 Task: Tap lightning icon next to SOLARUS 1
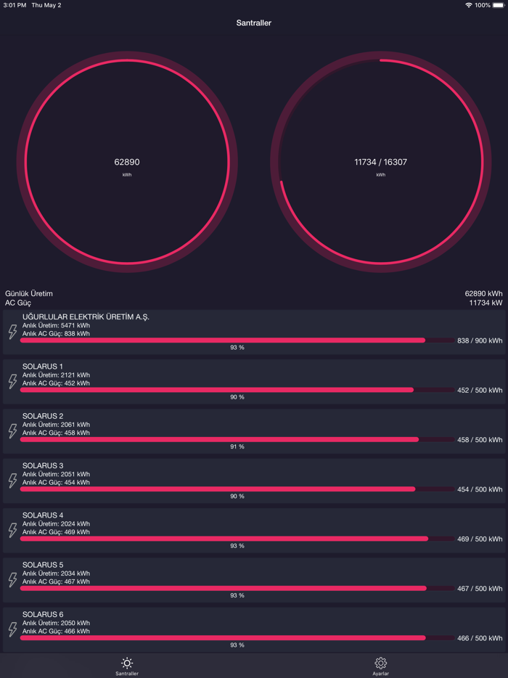pyautogui.click(x=13, y=381)
